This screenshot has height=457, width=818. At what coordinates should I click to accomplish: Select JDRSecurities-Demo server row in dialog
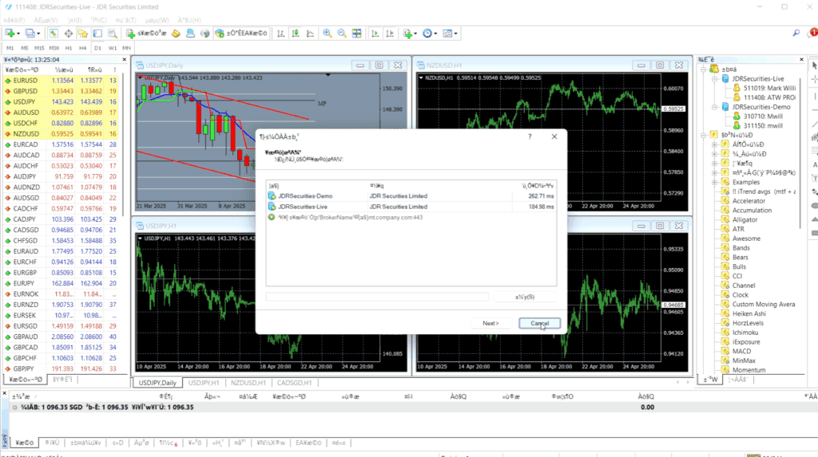411,196
